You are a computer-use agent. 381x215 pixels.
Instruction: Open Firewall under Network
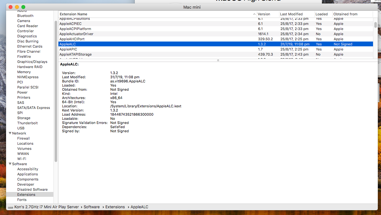(x=24, y=138)
